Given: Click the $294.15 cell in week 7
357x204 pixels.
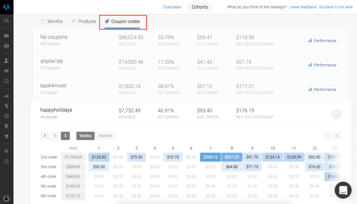Looking at the screenshot, I should click(211, 157).
